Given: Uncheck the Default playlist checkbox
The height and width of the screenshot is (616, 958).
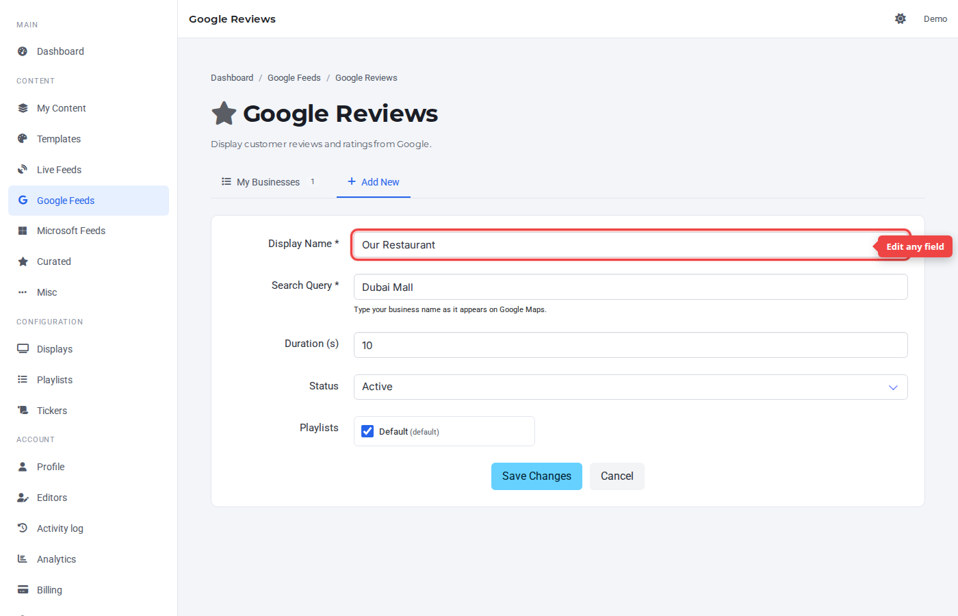Looking at the screenshot, I should (367, 431).
